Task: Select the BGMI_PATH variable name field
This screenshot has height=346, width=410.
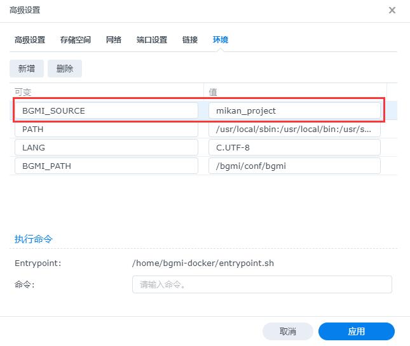Action: click(x=106, y=166)
